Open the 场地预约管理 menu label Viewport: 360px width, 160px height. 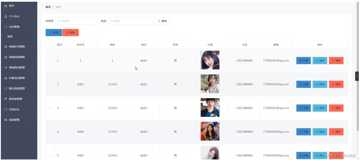17,68
